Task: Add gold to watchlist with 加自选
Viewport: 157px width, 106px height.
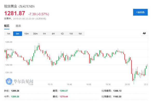Action: pos(140,12)
